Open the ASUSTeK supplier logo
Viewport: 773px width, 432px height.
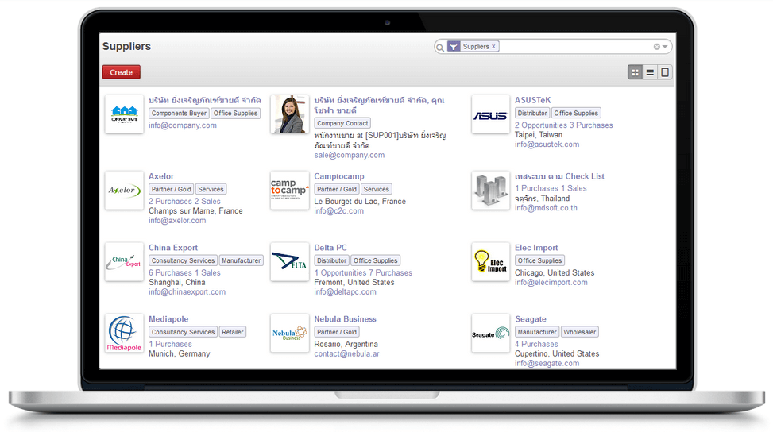(490, 114)
